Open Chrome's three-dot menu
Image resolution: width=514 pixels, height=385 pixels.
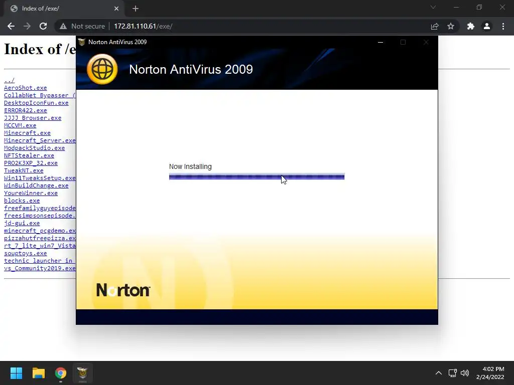coord(503,26)
